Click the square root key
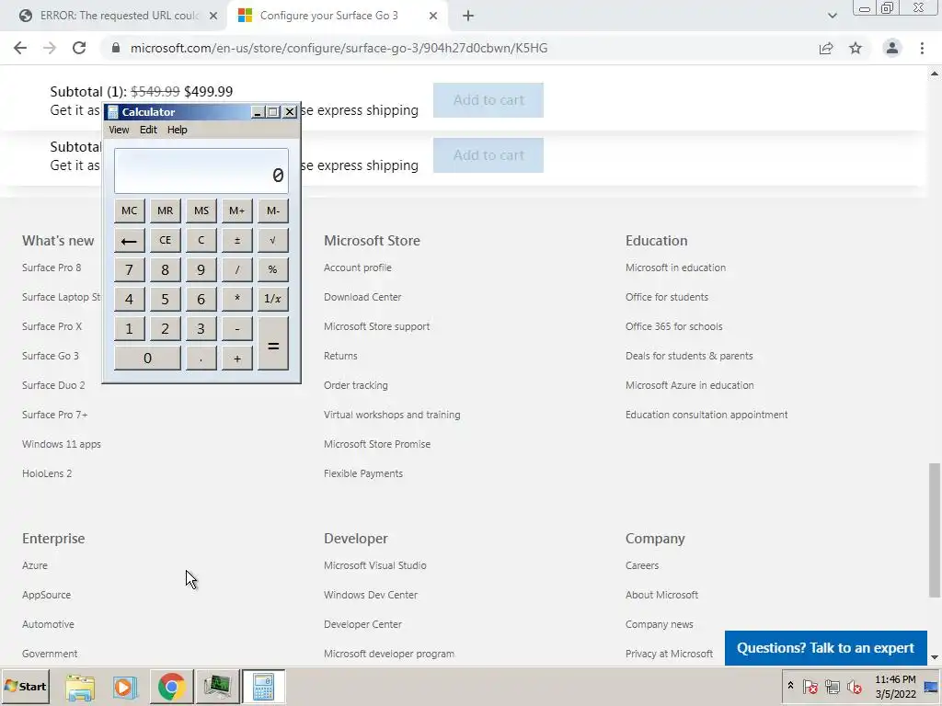 pos(273,240)
